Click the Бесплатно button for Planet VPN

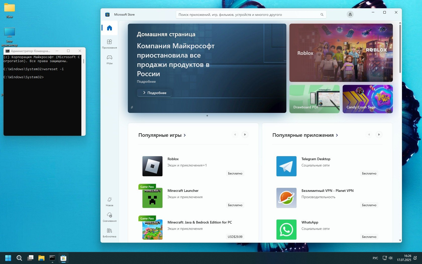pyautogui.click(x=369, y=205)
